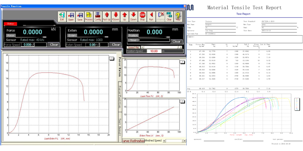Open the Config settings icon
The width and height of the screenshot is (303, 151).
click(x=98, y=17)
